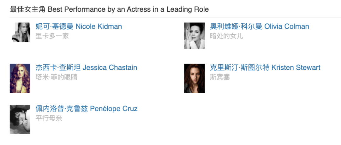Image resolution: width=341 pixels, height=145 pixels.
Task: Click the Penélope Cruz English name link
Action: coord(114,109)
